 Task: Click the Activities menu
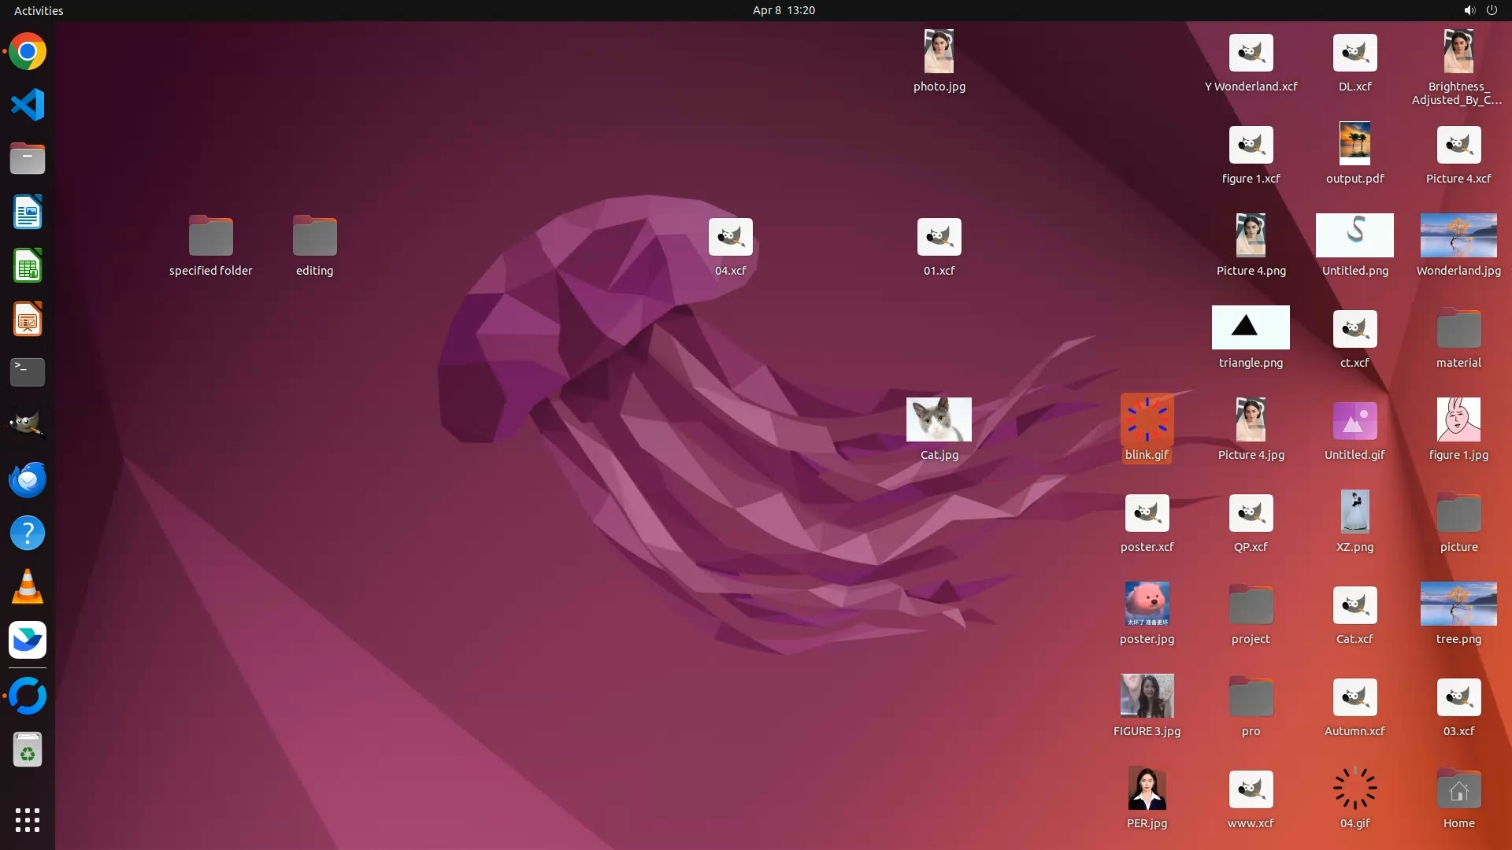point(39,10)
